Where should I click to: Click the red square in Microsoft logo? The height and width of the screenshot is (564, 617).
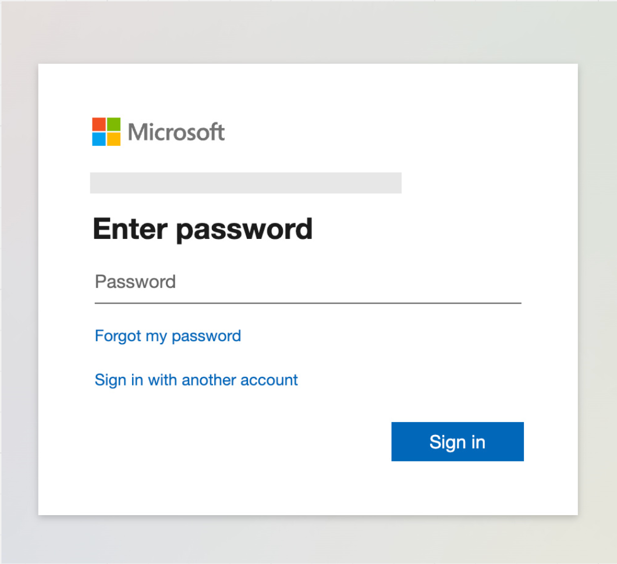[99, 124]
